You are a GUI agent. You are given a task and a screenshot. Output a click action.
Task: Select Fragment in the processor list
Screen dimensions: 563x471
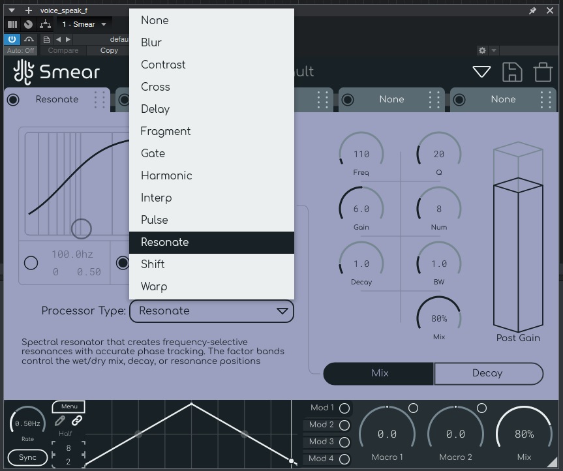pos(211,131)
